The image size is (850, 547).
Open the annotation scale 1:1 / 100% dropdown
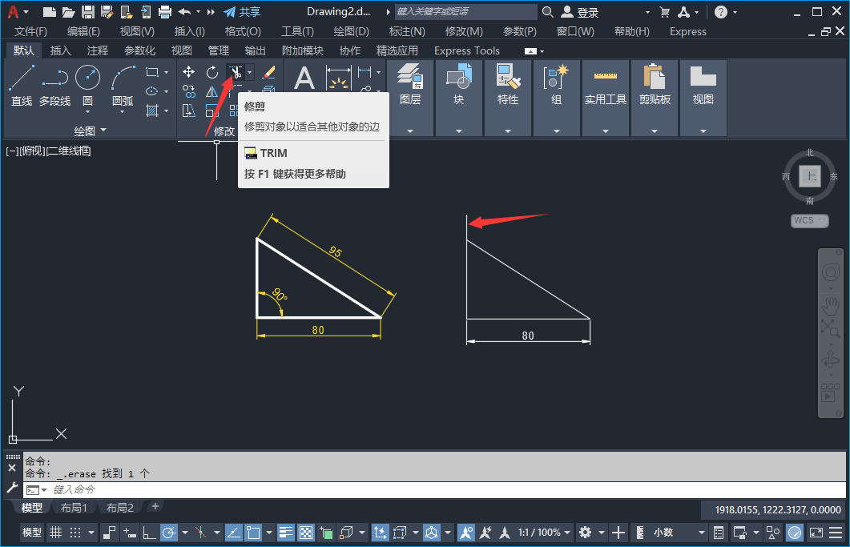(x=543, y=533)
